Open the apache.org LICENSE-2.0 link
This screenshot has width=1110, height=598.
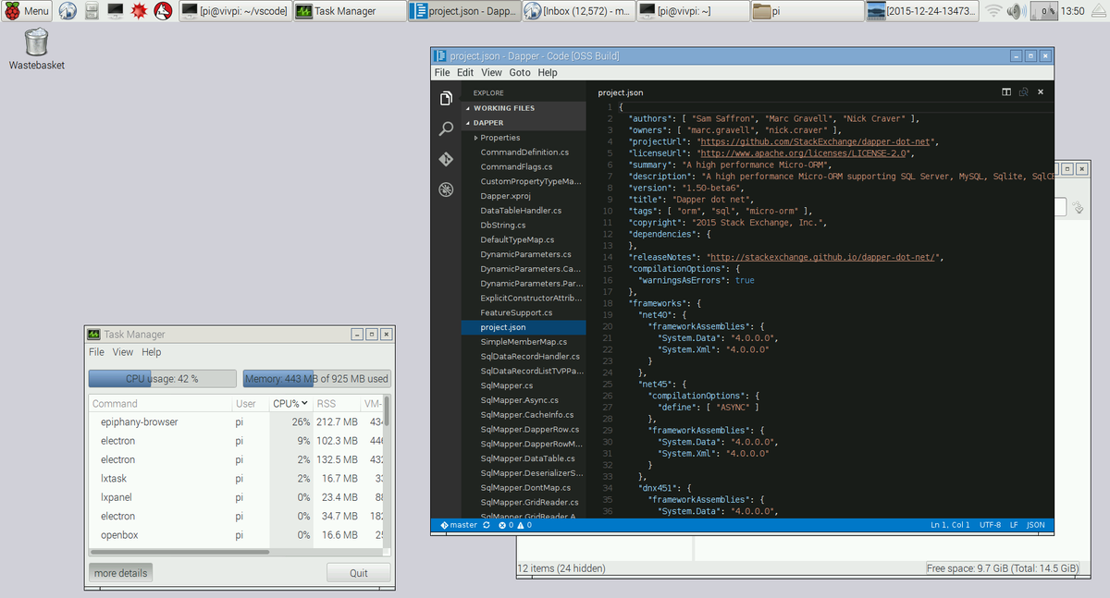pos(803,153)
